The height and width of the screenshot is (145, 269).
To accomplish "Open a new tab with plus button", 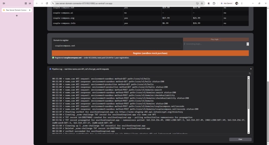I will point(17,15).
